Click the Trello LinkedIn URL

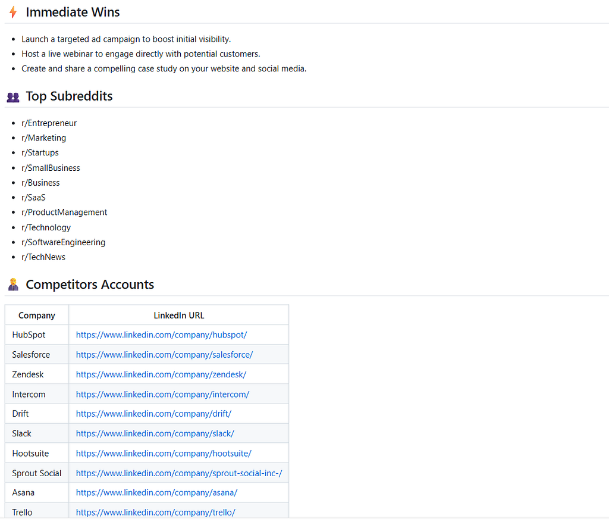(155, 512)
